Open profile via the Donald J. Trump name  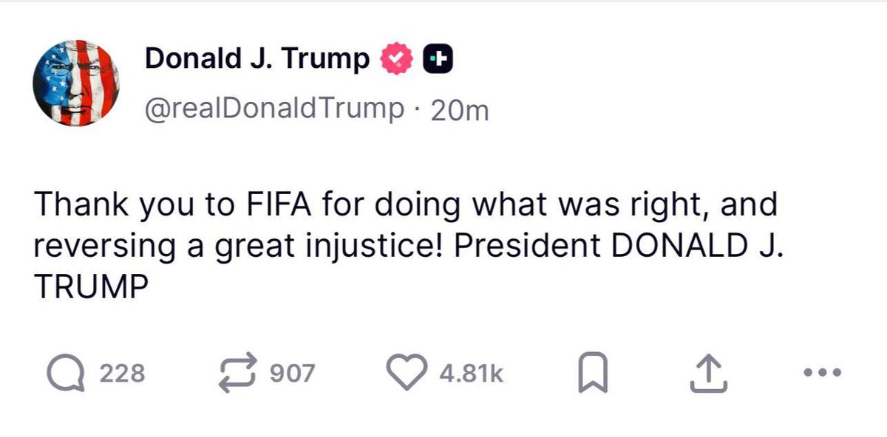pos(257,58)
